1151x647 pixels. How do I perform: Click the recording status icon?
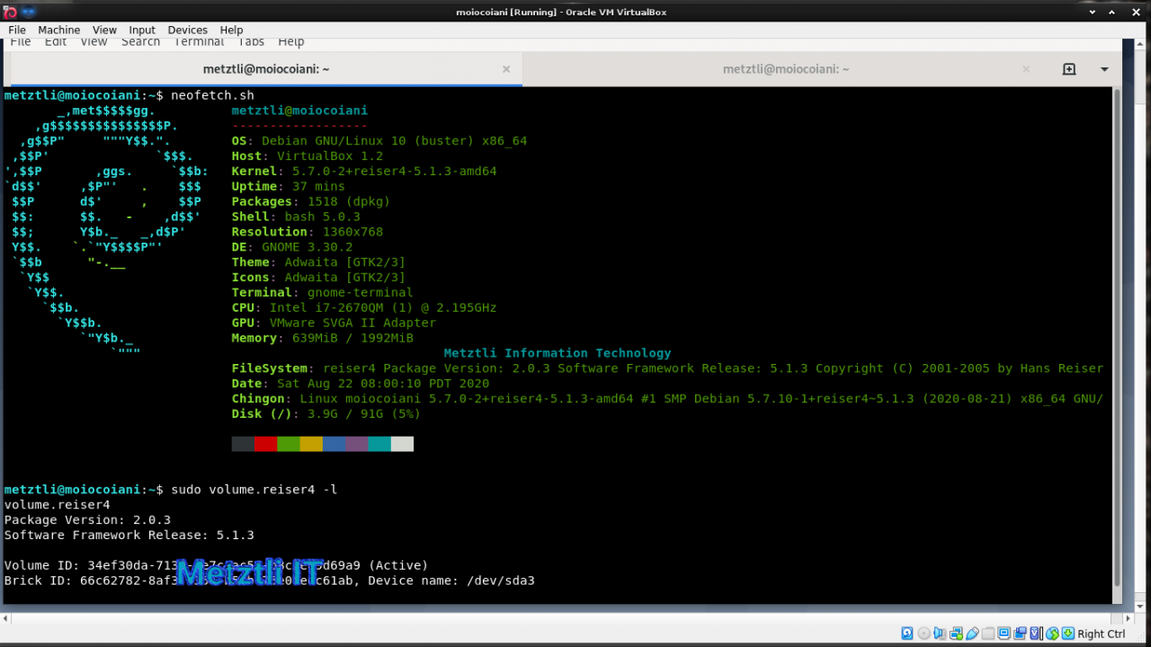(x=1021, y=634)
